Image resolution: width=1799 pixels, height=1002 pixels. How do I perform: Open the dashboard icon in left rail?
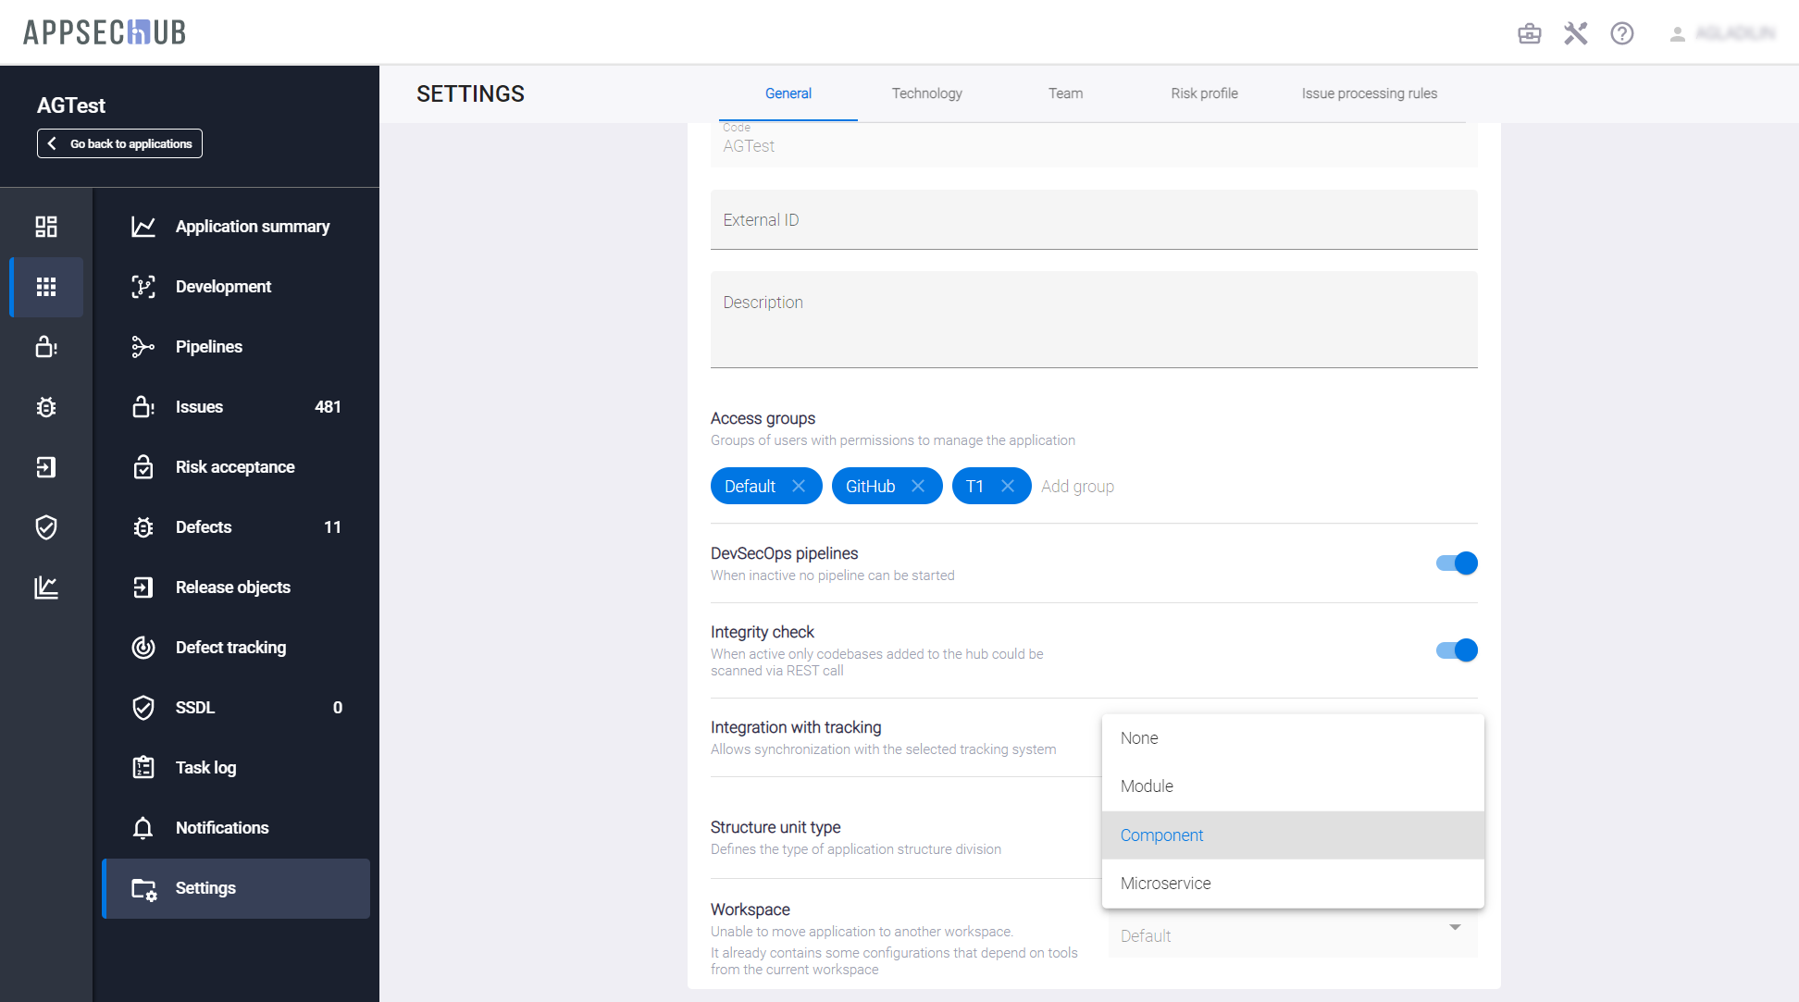pos(46,227)
